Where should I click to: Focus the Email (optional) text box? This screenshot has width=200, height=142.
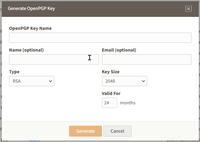(x=147, y=59)
